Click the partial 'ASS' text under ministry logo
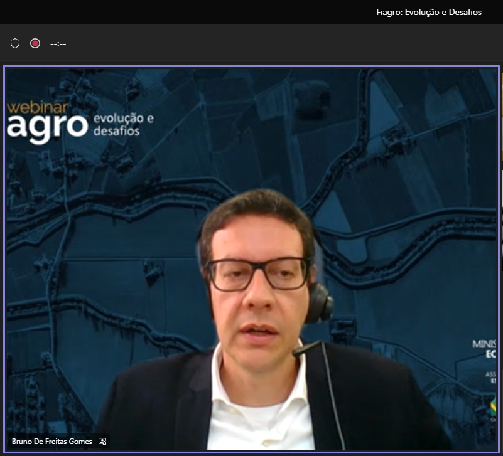Image resolution: width=503 pixels, height=456 pixels. (x=490, y=373)
